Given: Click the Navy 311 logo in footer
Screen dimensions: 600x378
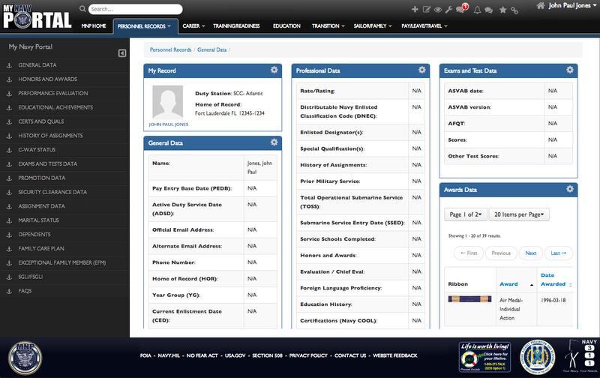Looking at the screenshot, I should tap(580, 355).
